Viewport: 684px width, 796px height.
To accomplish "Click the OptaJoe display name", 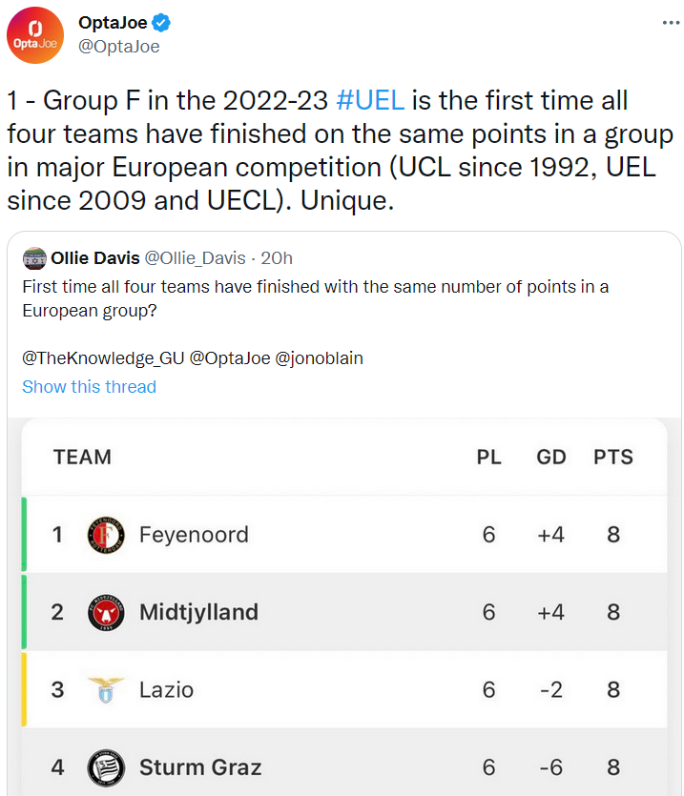I will (x=113, y=23).
